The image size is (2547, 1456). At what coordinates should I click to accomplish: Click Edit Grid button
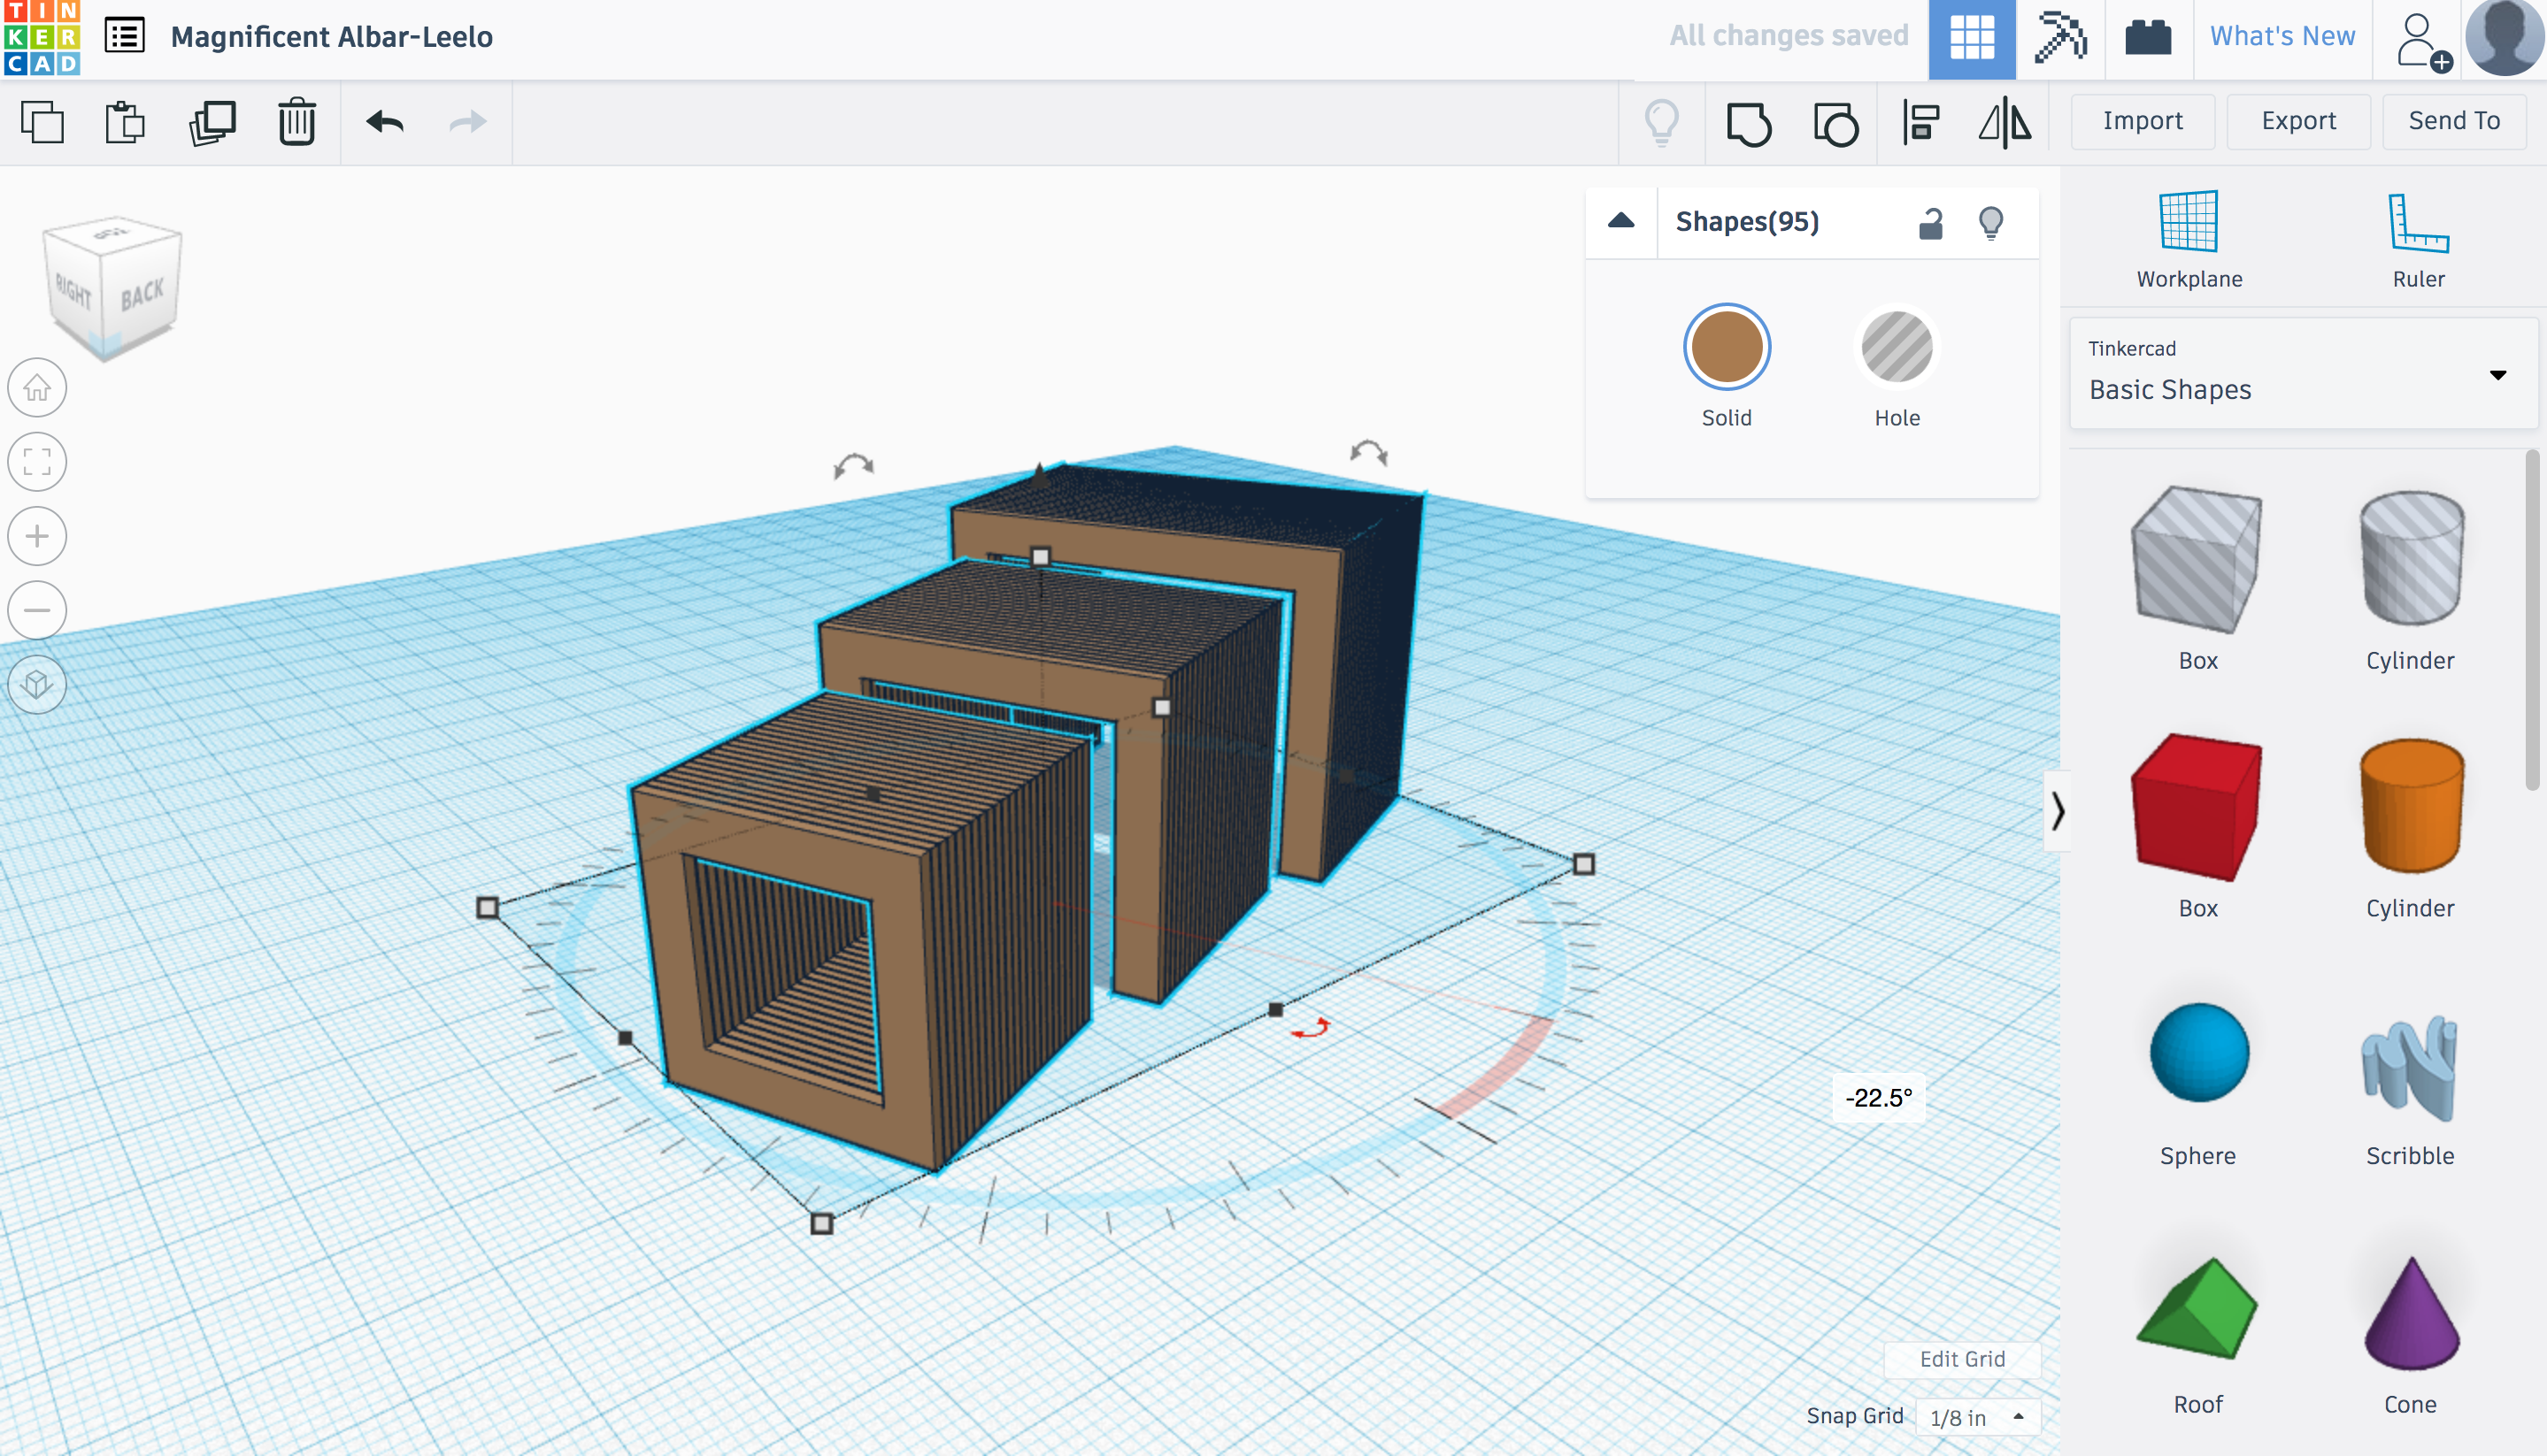(x=1962, y=1359)
